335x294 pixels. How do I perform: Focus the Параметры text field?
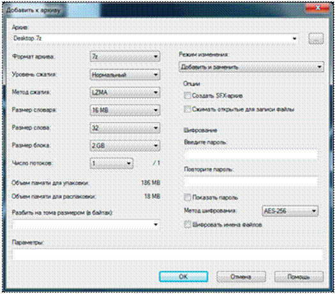[x=168, y=255]
